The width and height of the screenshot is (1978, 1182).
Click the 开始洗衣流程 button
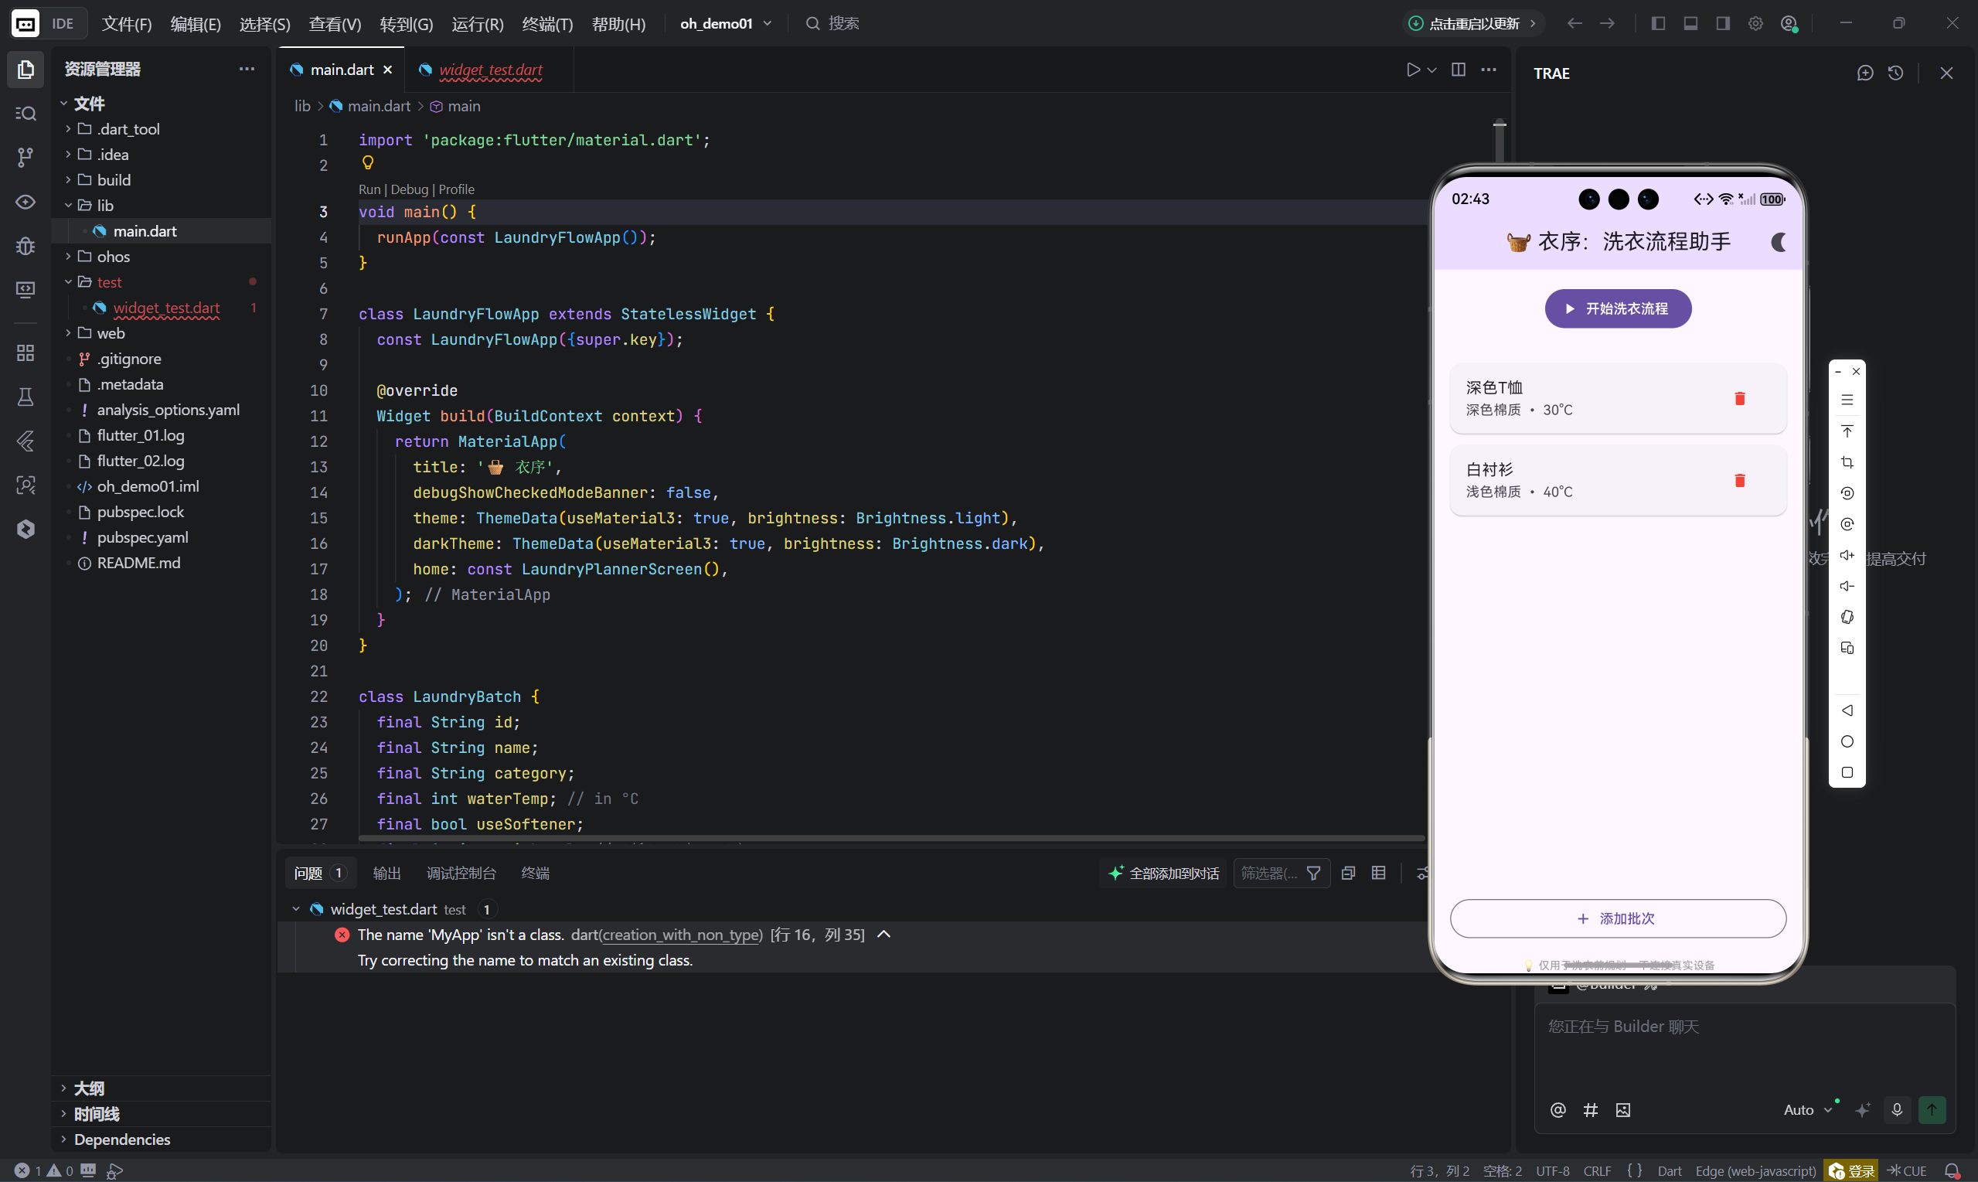[1617, 308]
